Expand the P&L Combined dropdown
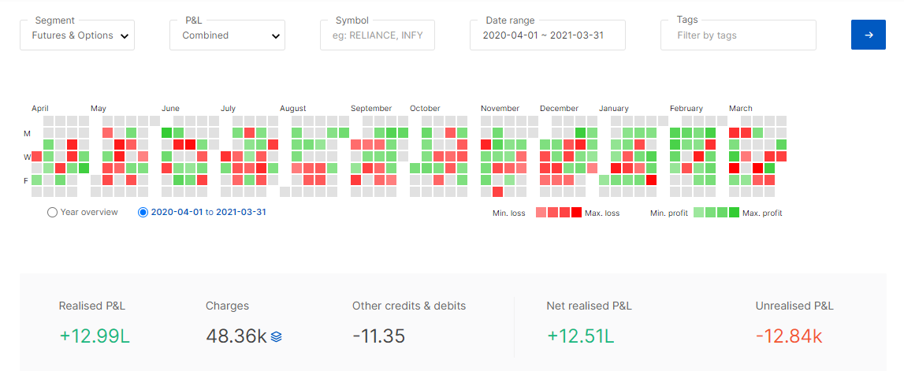This screenshot has height=371, width=904. (227, 35)
